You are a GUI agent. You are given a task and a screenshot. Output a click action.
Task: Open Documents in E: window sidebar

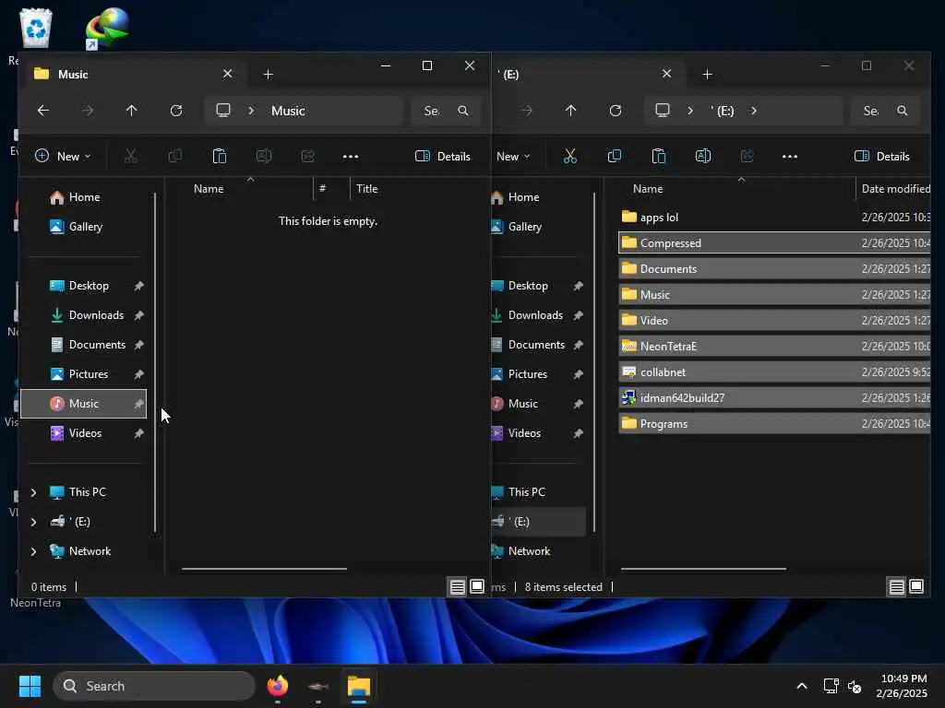536,345
